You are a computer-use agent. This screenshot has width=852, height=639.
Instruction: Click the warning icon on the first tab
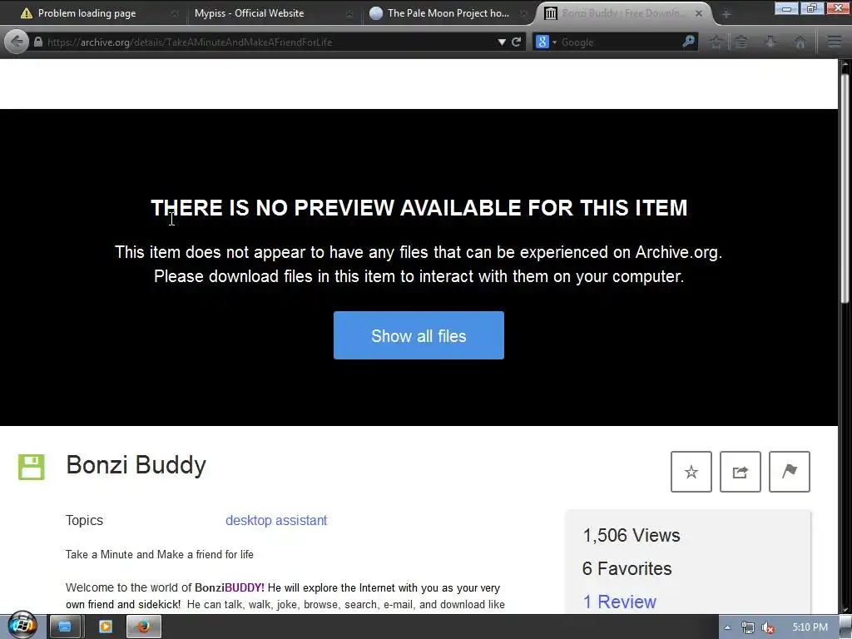tap(26, 13)
